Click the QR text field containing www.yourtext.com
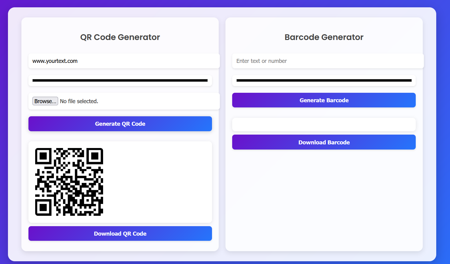Viewport: 450px width, 264px height. tap(124, 61)
